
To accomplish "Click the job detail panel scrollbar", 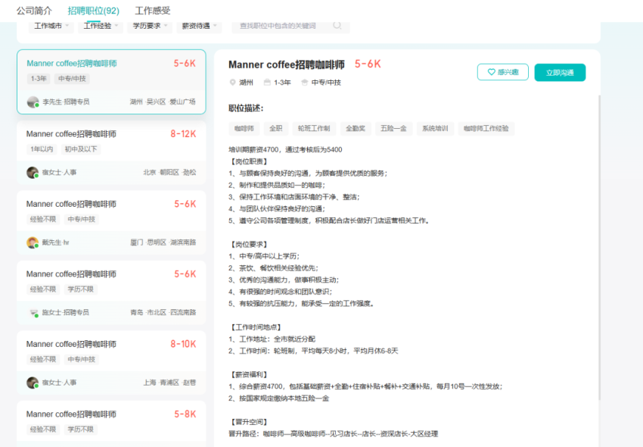I will 599,247.
